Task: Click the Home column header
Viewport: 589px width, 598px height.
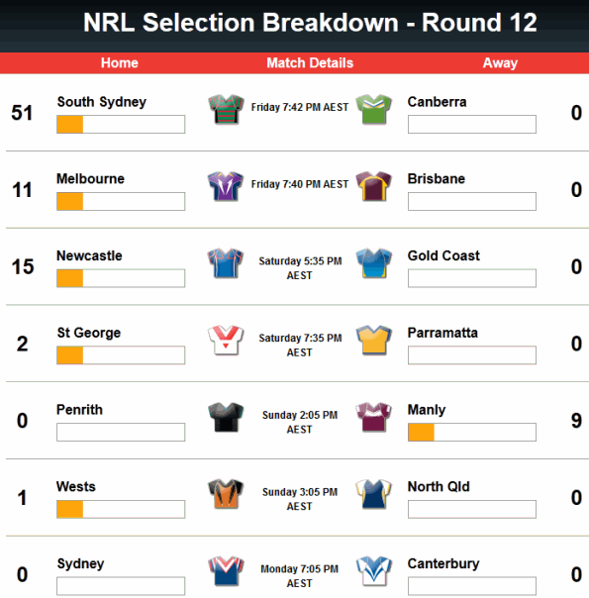Action: pos(120,63)
